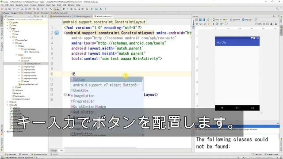Screen dimensions: 283x159
Task: Click the blueprint view icon in Preview toolbar
Action: click(x=200, y=19)
